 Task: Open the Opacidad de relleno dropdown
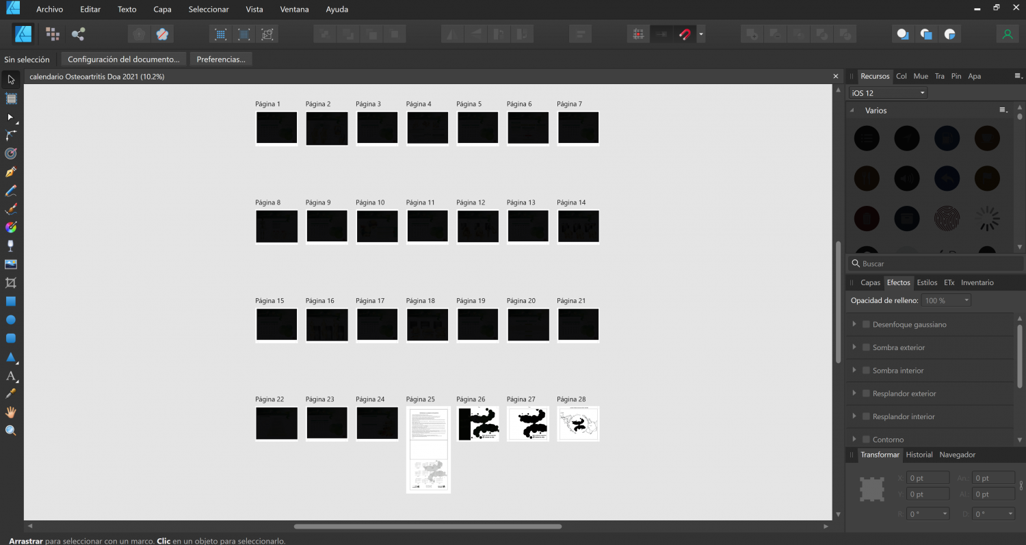tap(946, 300)
